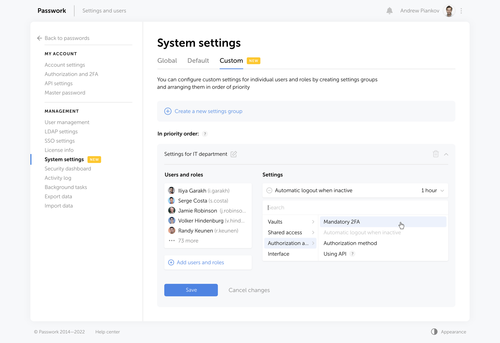This screenshot has width=500, height=343.
Task: Remove the 'Automatic logout when inactive' setting
Action: pos(269,190)
